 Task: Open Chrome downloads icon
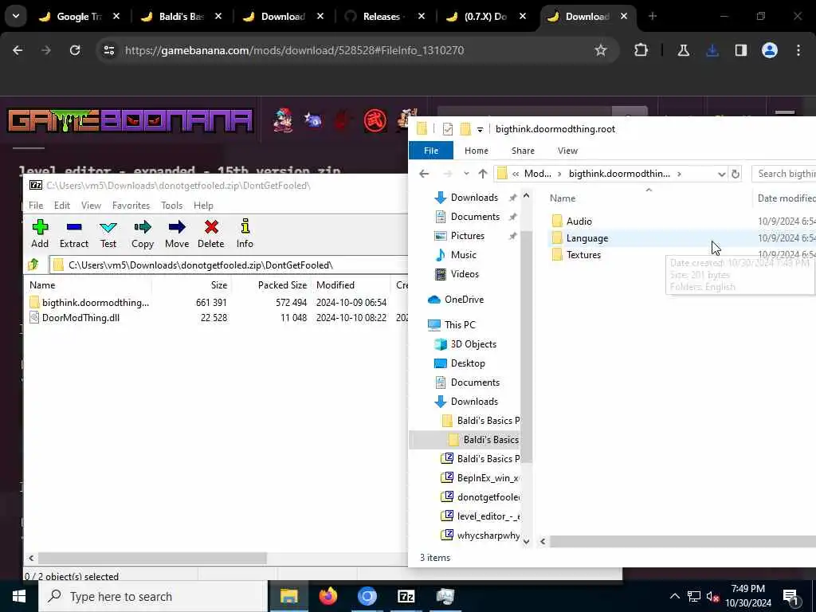point(712,50)
